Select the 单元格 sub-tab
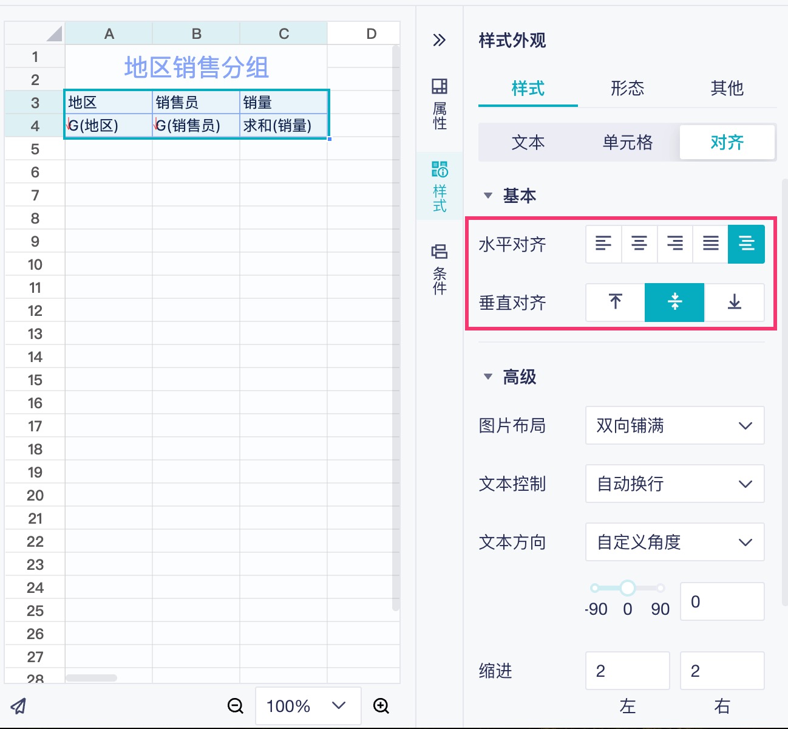Image resolution: width=788 pixels, height=729 pixels. click(x=628, y=142)
